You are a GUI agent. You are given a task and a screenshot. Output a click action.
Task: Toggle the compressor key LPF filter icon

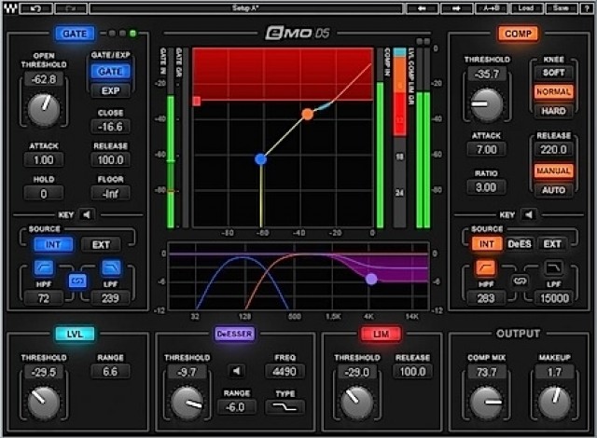553,267
